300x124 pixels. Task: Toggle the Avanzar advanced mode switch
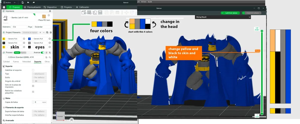[x=43, y=53]
